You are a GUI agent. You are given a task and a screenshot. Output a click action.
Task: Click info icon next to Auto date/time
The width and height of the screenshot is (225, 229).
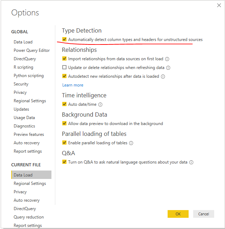(100, 105)
